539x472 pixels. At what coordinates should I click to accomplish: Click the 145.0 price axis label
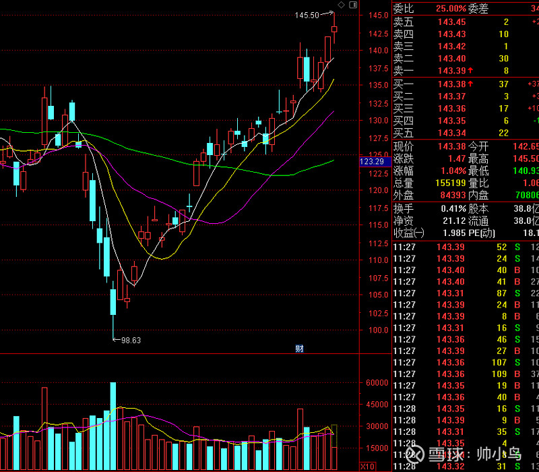tap(379, 16)
